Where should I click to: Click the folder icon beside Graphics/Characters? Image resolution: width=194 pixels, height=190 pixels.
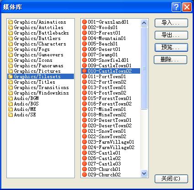point(10,44)
